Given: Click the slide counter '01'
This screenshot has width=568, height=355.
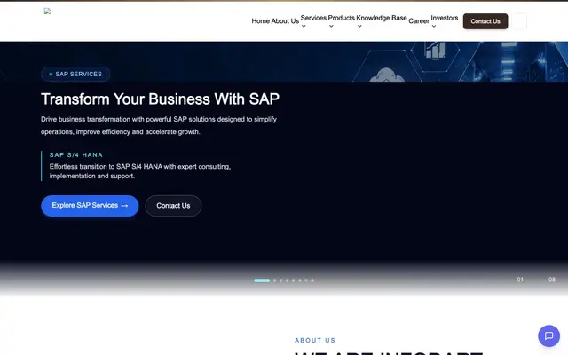Looking at the screenshot, I should 520,280.
